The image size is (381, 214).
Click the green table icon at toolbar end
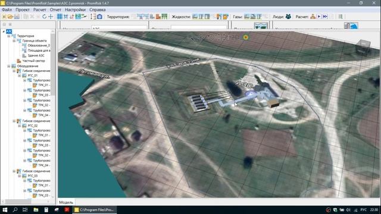point(341,17)
